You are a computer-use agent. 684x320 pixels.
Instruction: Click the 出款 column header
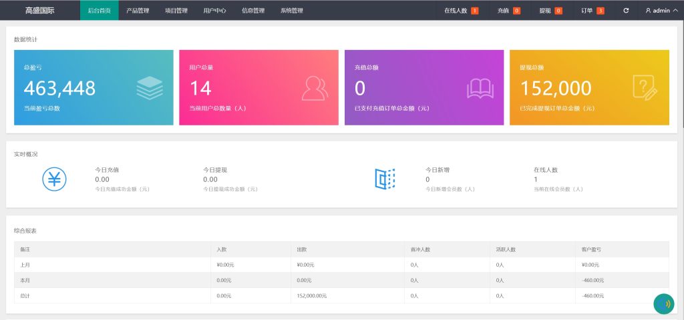[x=301, y=249]
